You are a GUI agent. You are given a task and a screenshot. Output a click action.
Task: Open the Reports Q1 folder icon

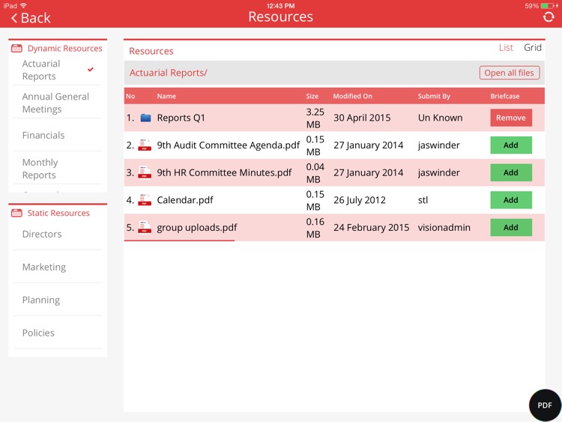click(145, 118)
